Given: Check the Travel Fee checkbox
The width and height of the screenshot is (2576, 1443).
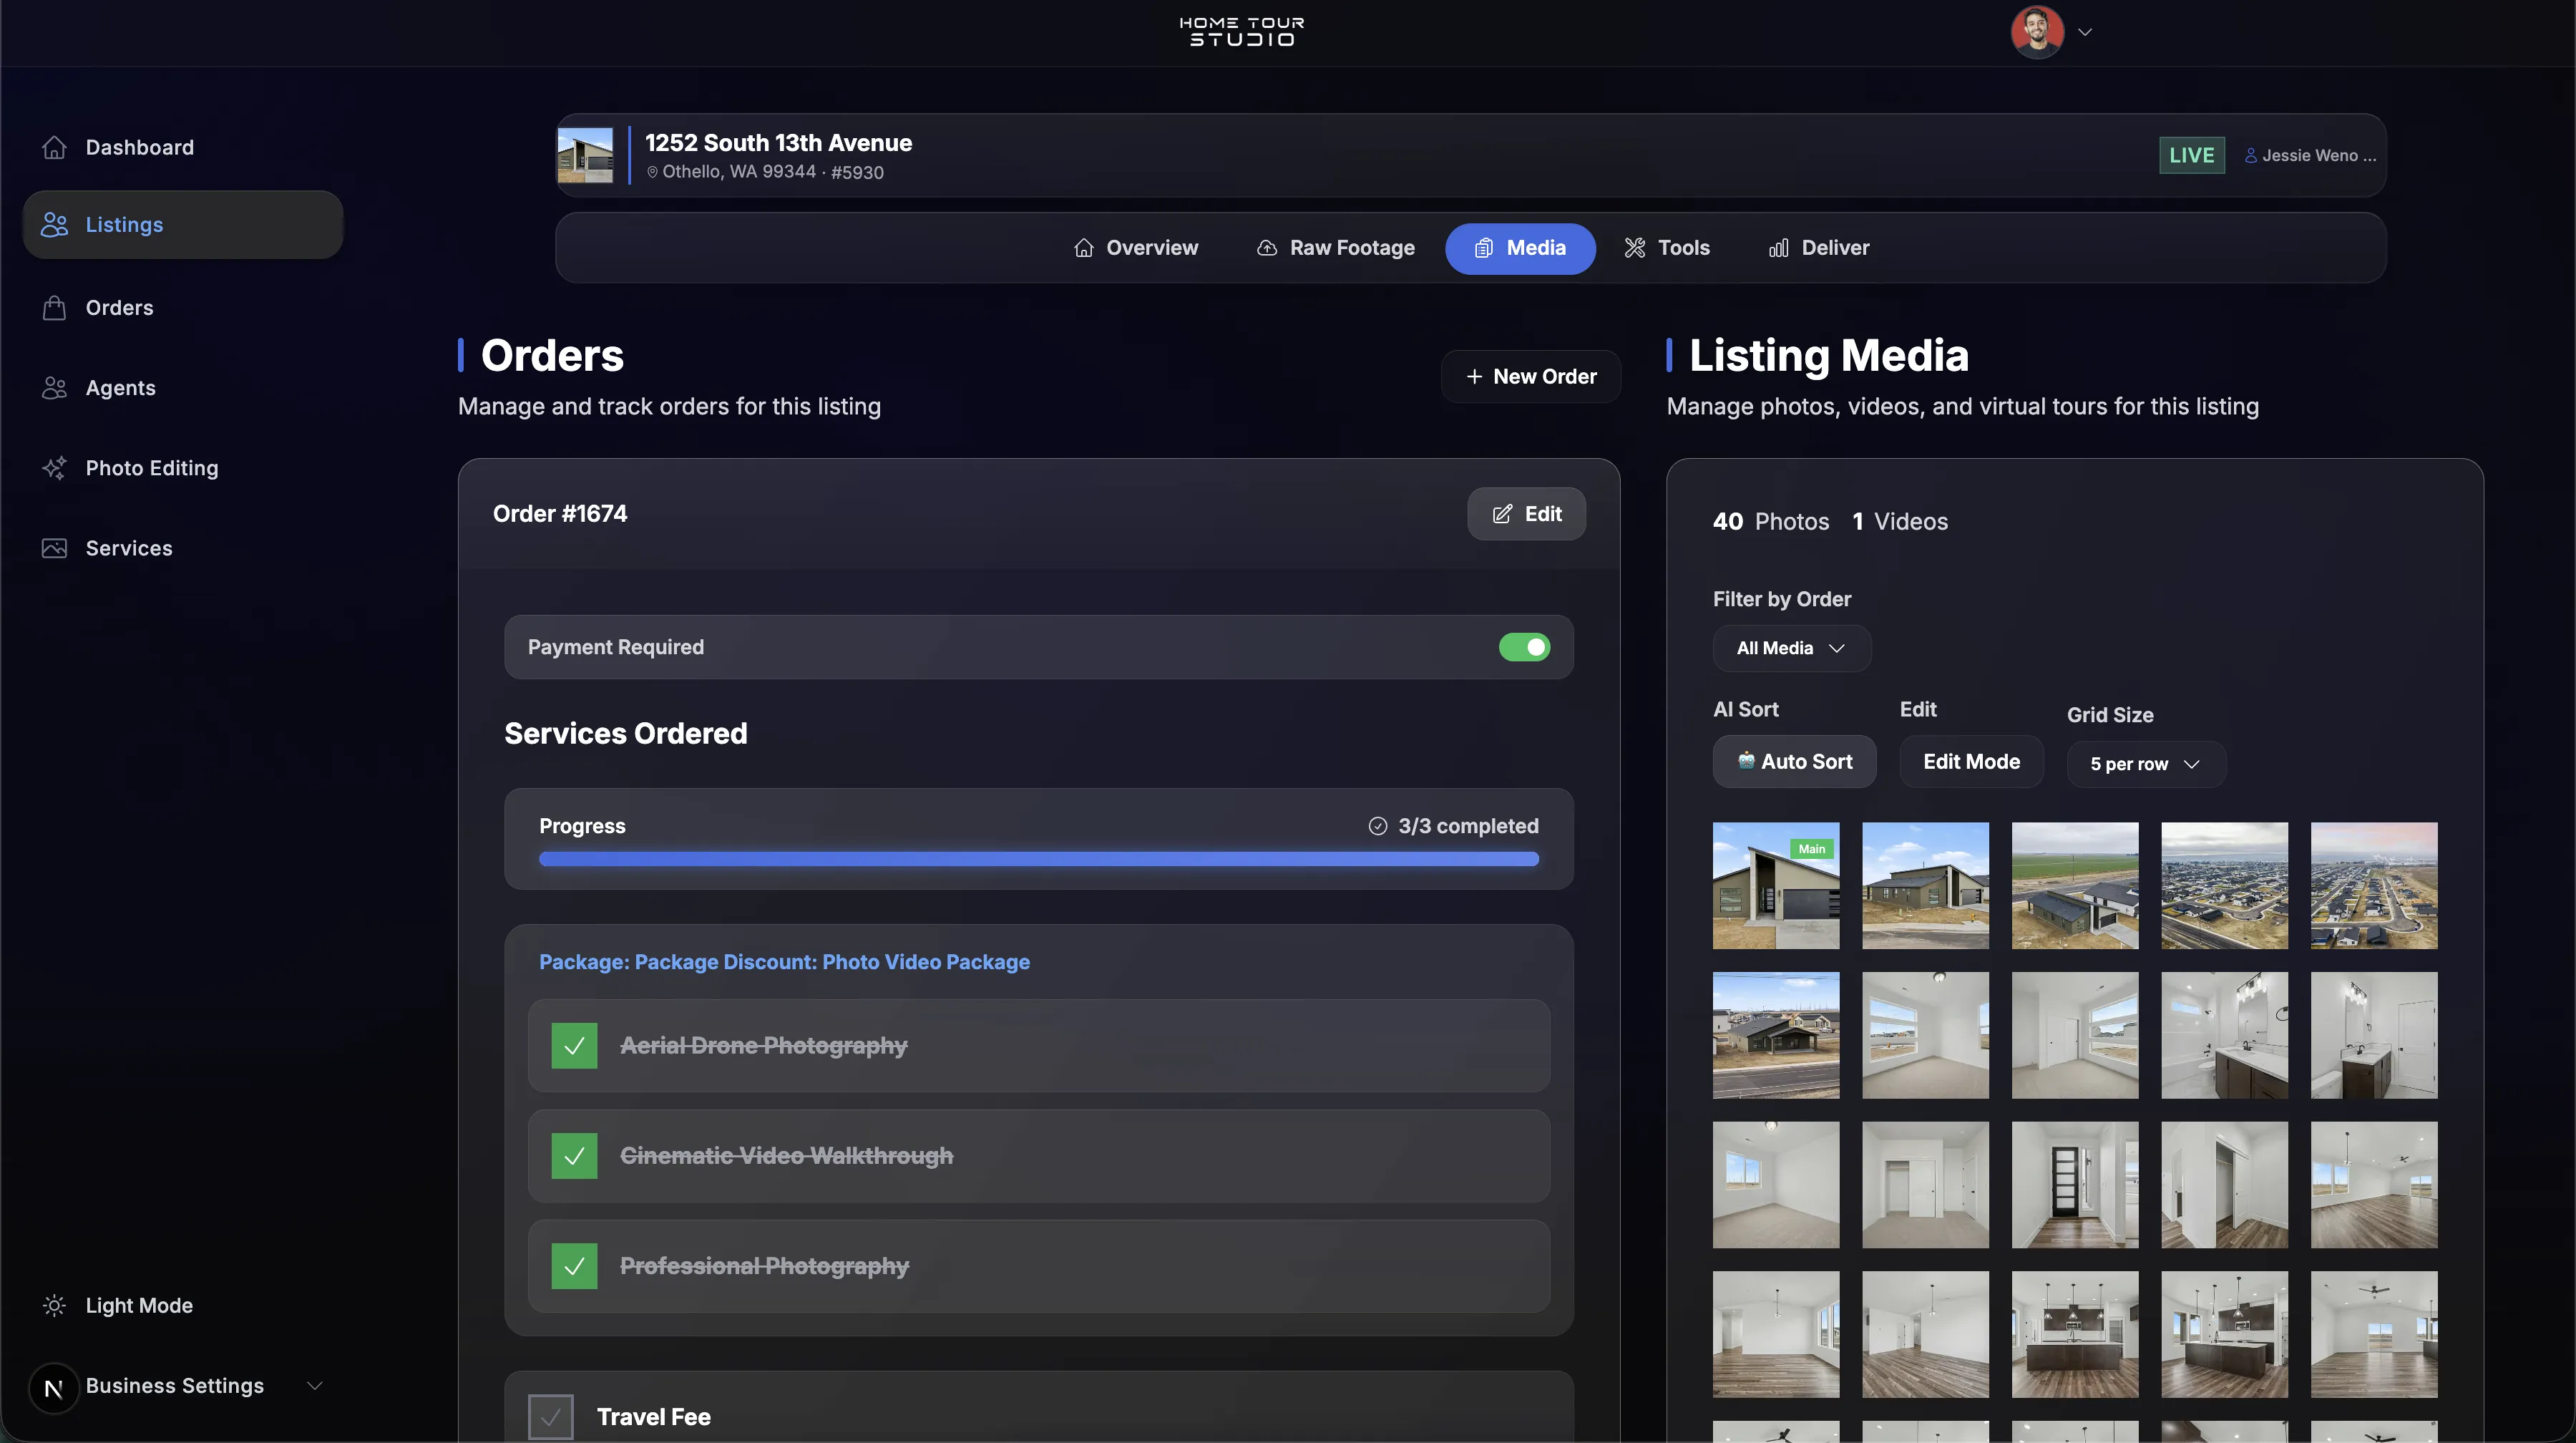Looking at the screenshot, I should click(x=550, y=1416).
